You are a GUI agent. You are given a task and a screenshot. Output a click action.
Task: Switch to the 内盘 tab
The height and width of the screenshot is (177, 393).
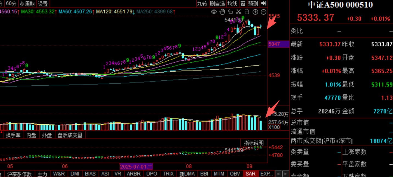tap(31, 135)
